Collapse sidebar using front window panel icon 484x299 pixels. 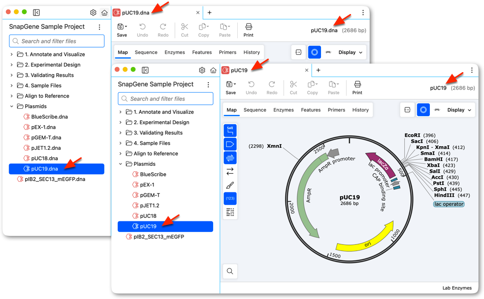[145, 70]
